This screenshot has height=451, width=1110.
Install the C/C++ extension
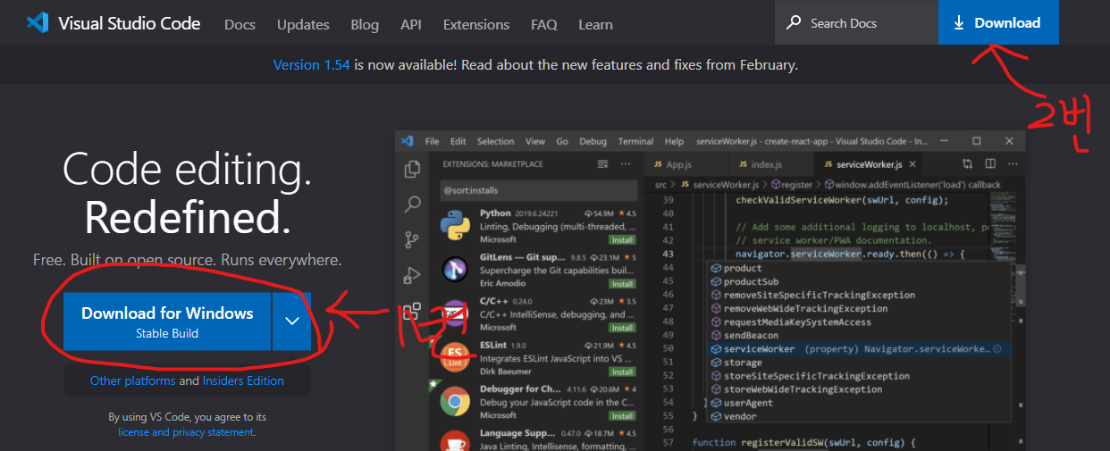622,328
